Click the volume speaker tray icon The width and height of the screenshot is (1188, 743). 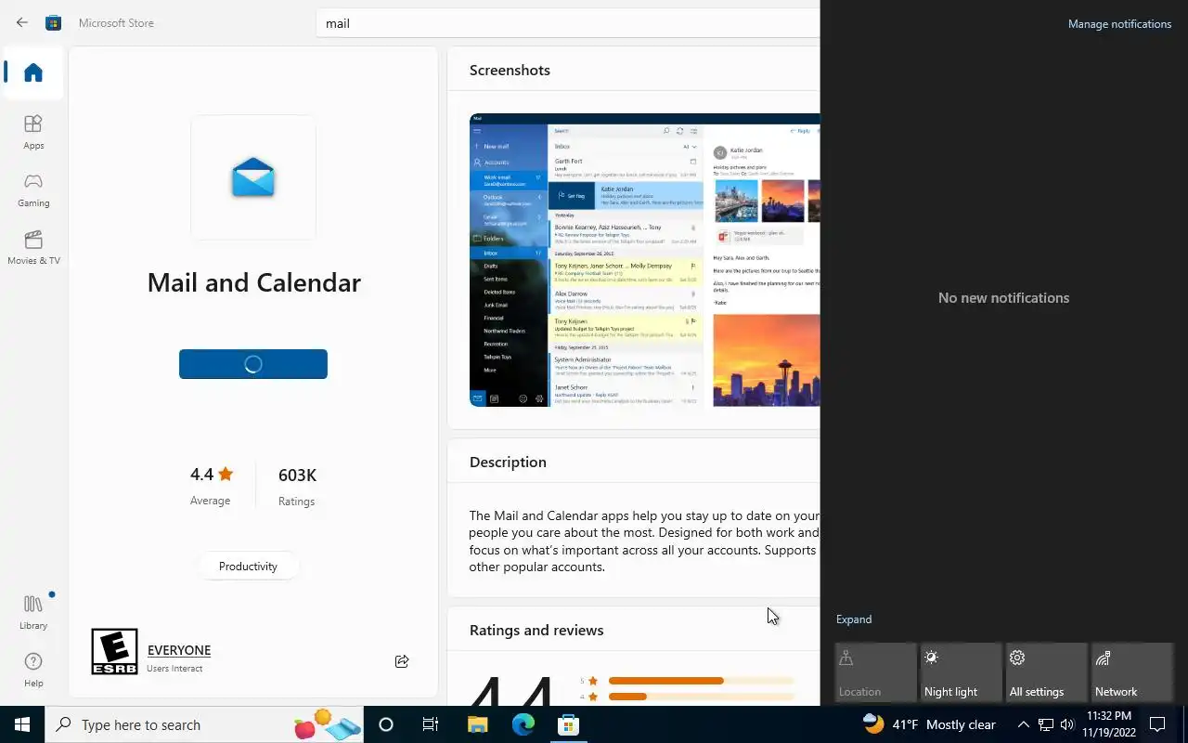[x=1067, y=724]
